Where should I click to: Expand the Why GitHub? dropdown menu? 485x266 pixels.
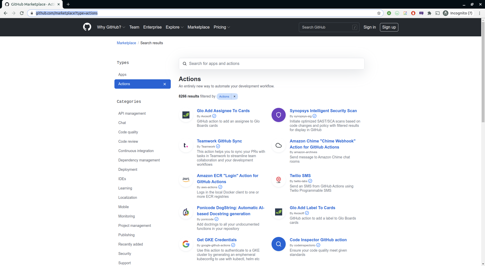click(x=111, y=27)
